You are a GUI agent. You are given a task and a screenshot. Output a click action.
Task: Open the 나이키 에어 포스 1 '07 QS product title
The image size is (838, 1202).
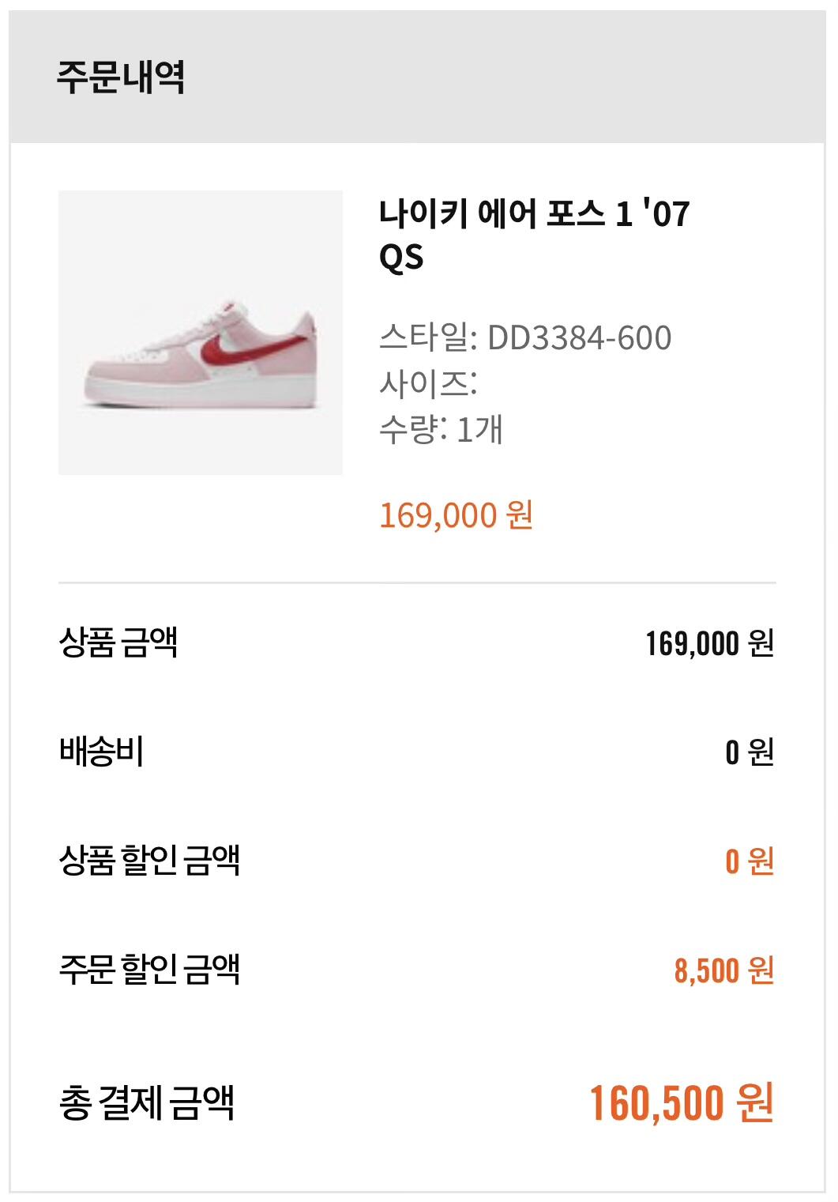pyautogui.click(x=534, y=214)
